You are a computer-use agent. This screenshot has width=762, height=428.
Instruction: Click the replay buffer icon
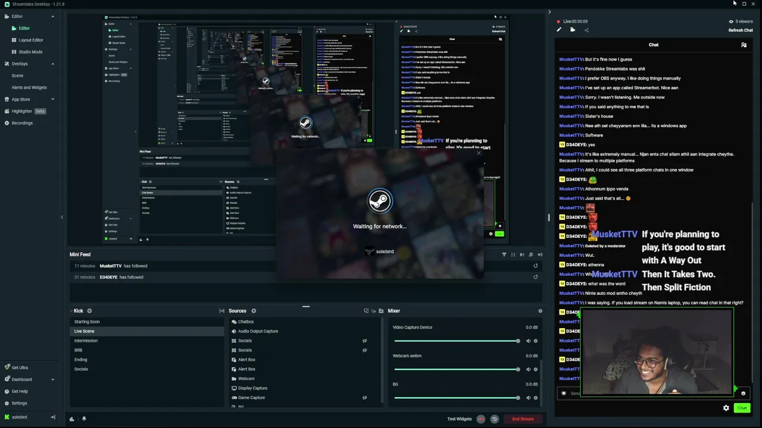(494, 419)
